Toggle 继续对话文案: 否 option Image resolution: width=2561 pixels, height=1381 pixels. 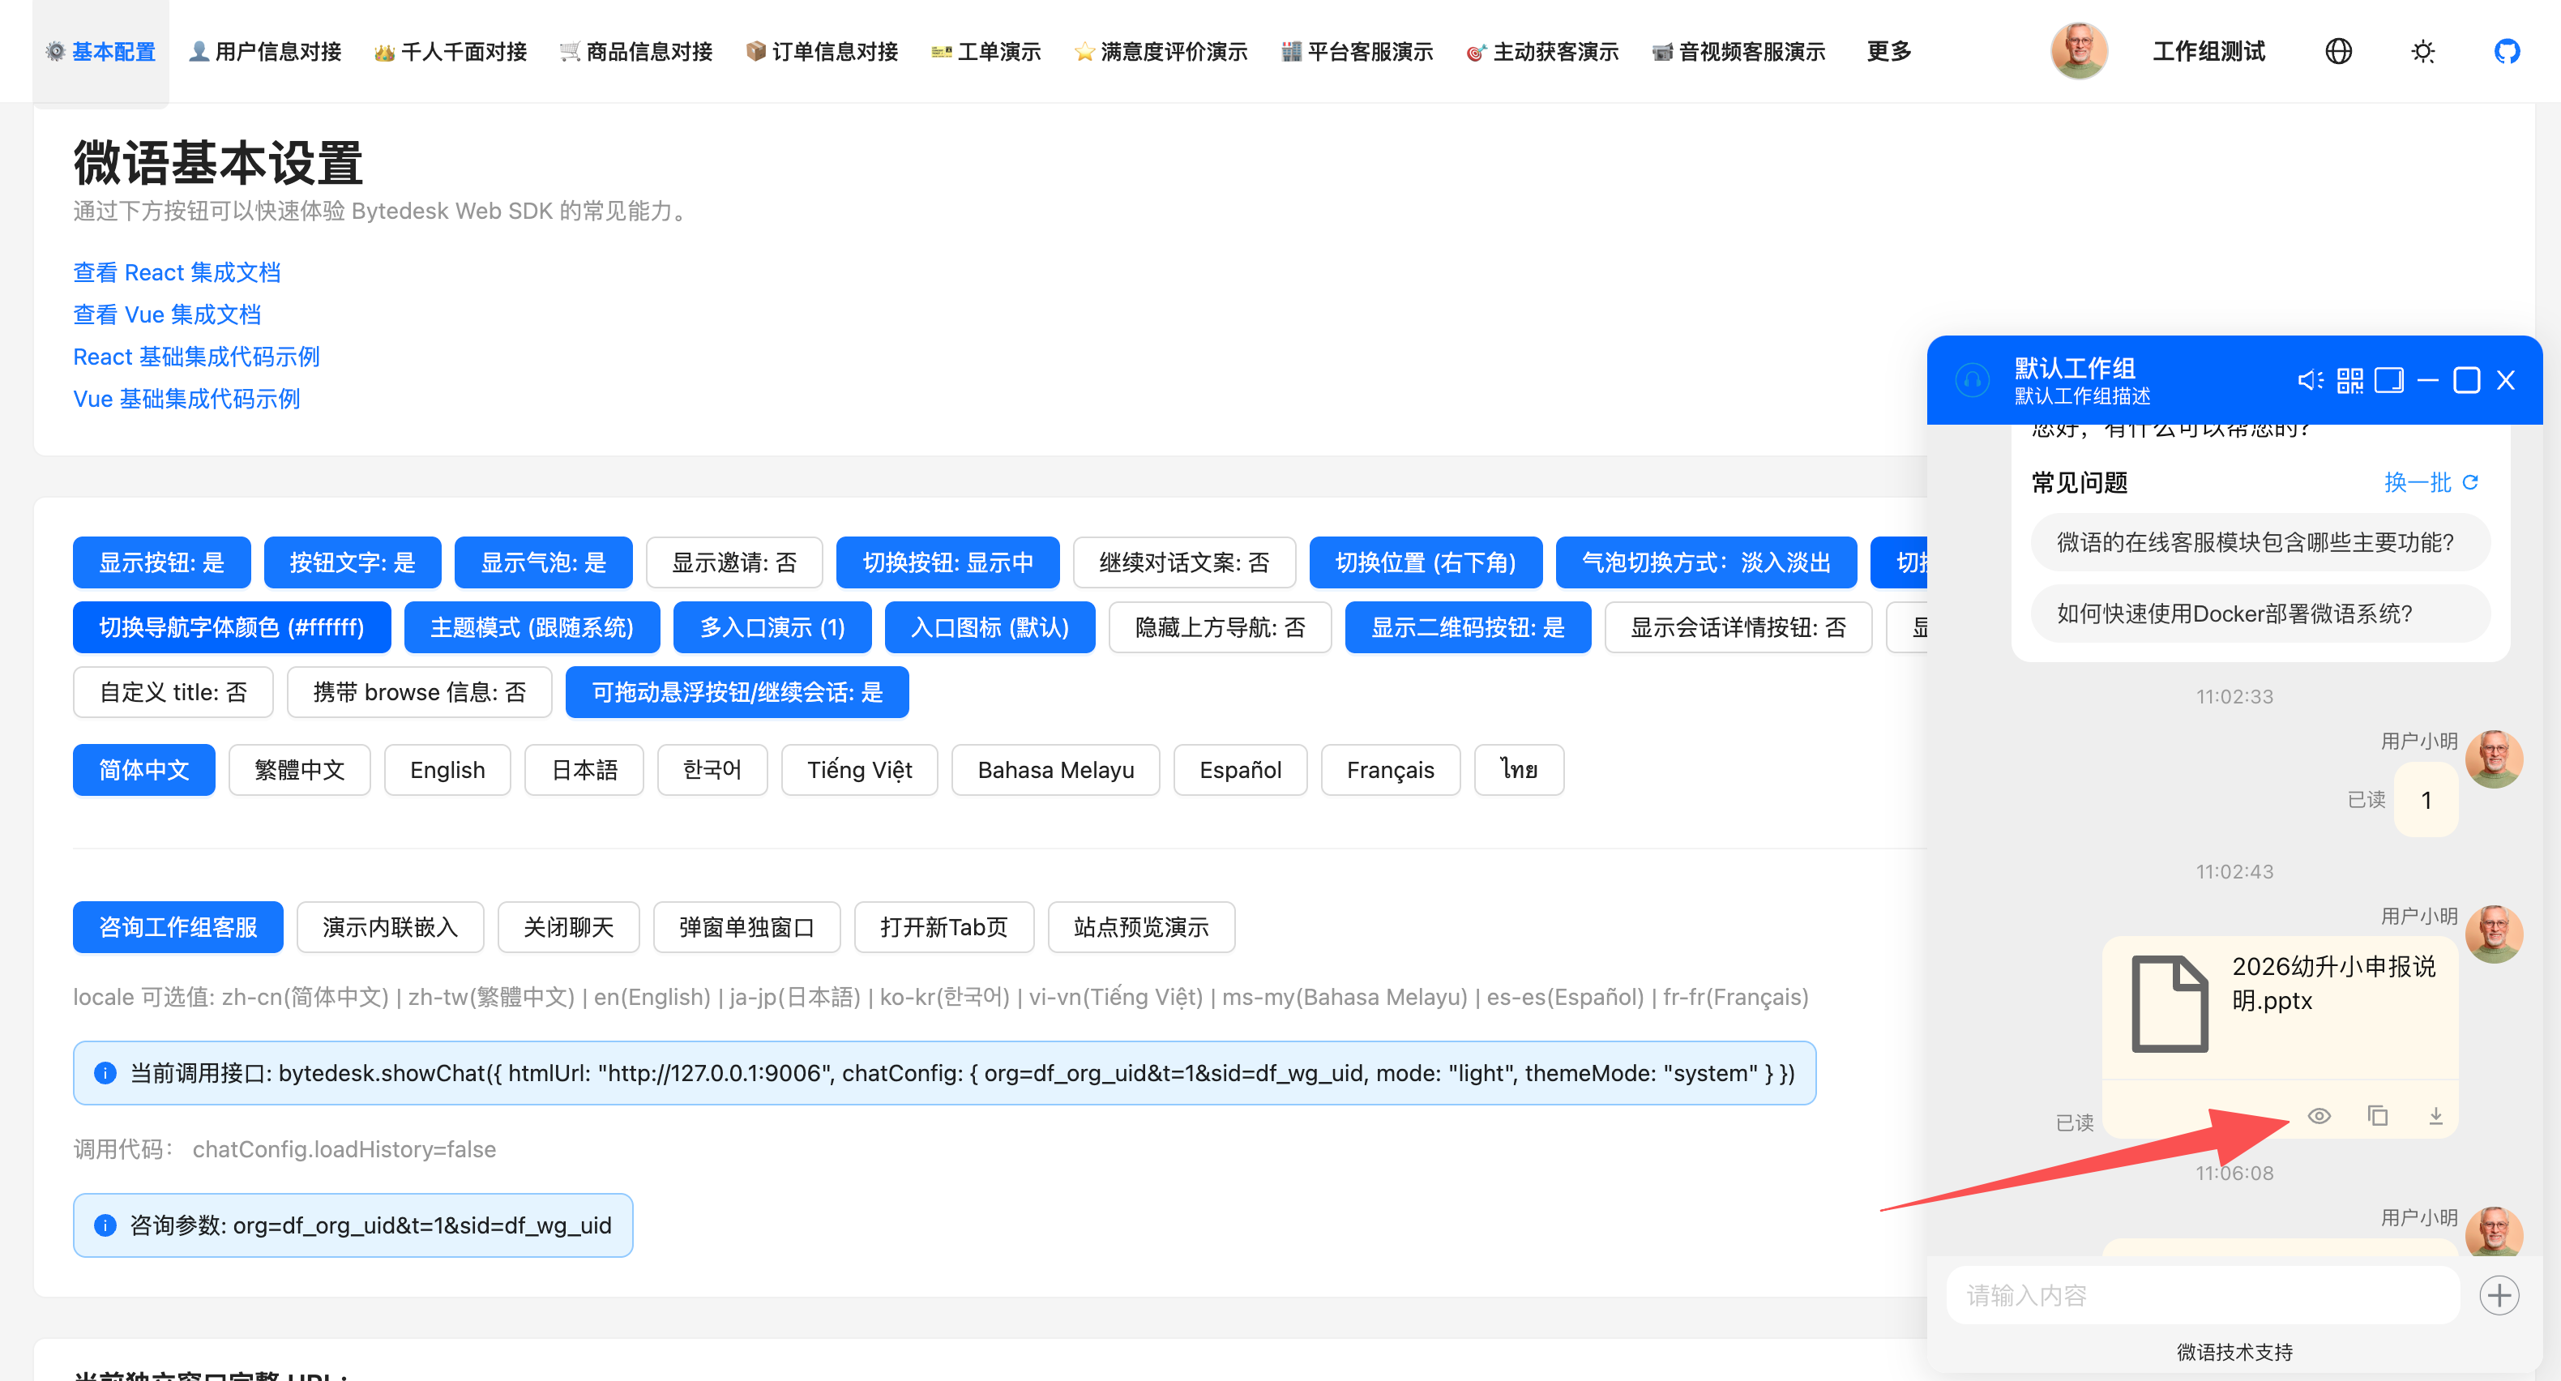(1184, 562)
